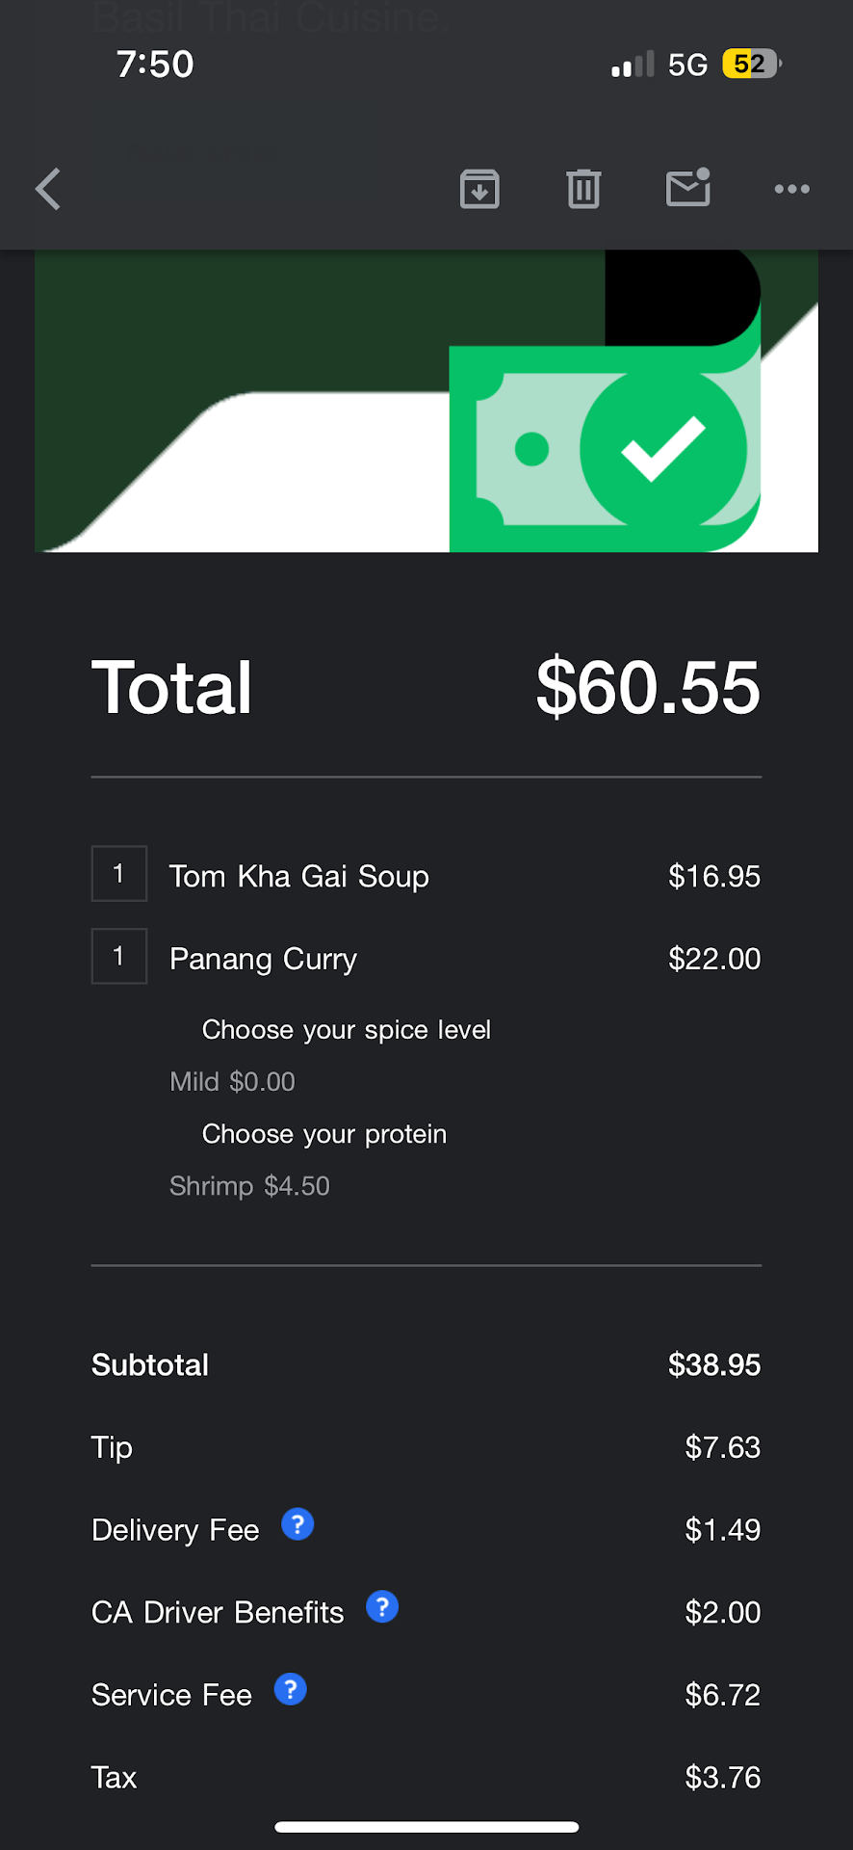
Task: Tap the Tom Kha Gai Soup item
Action: click(298, 876)
